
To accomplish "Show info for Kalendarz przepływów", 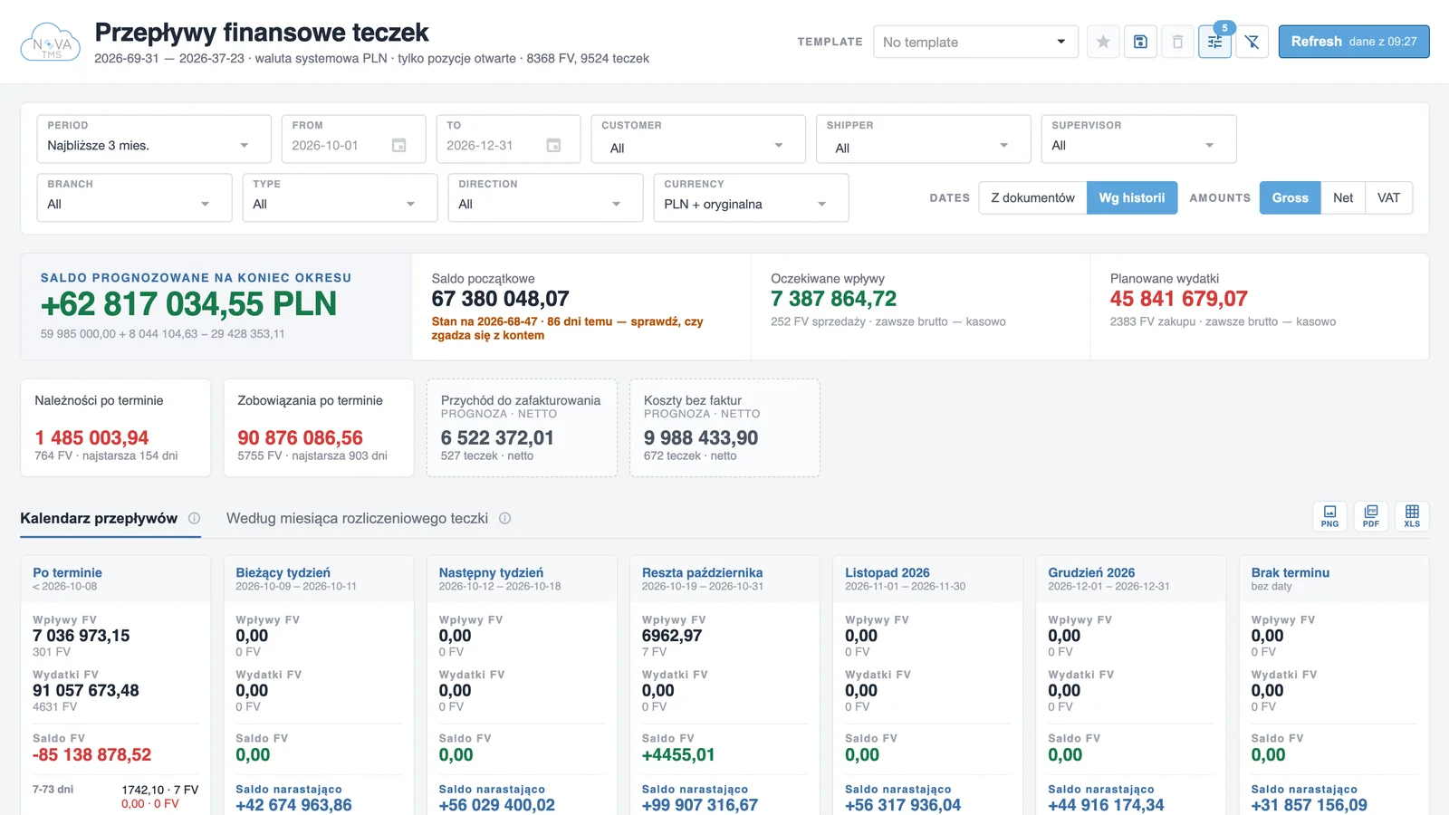I will coord(194,518).
